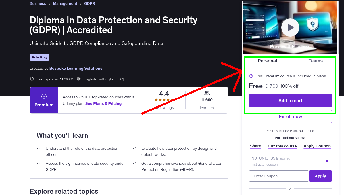Image resolution: width=344 pixels, height=195 pixels.
Task: Click the star rating icons under 4.4
Action: pos(164,100)
